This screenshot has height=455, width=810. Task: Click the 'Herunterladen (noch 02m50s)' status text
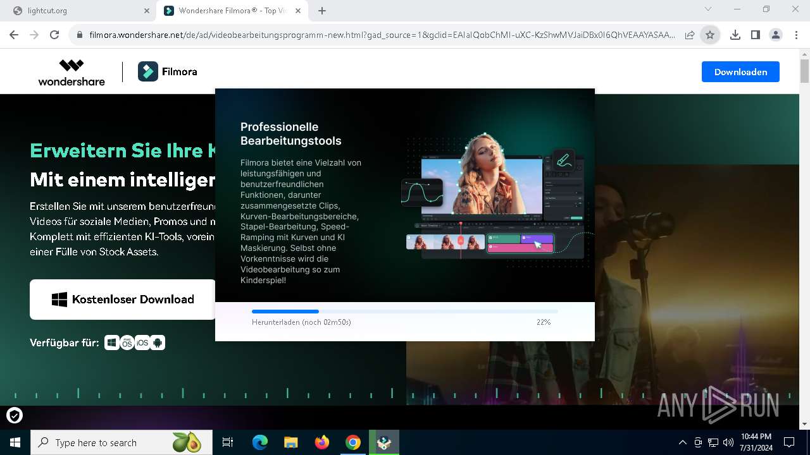click(301, 322)
